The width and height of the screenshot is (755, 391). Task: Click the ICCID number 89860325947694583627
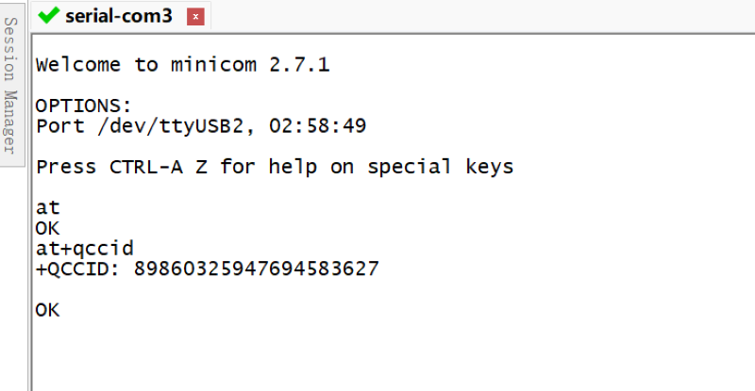[x=256, y=269]
